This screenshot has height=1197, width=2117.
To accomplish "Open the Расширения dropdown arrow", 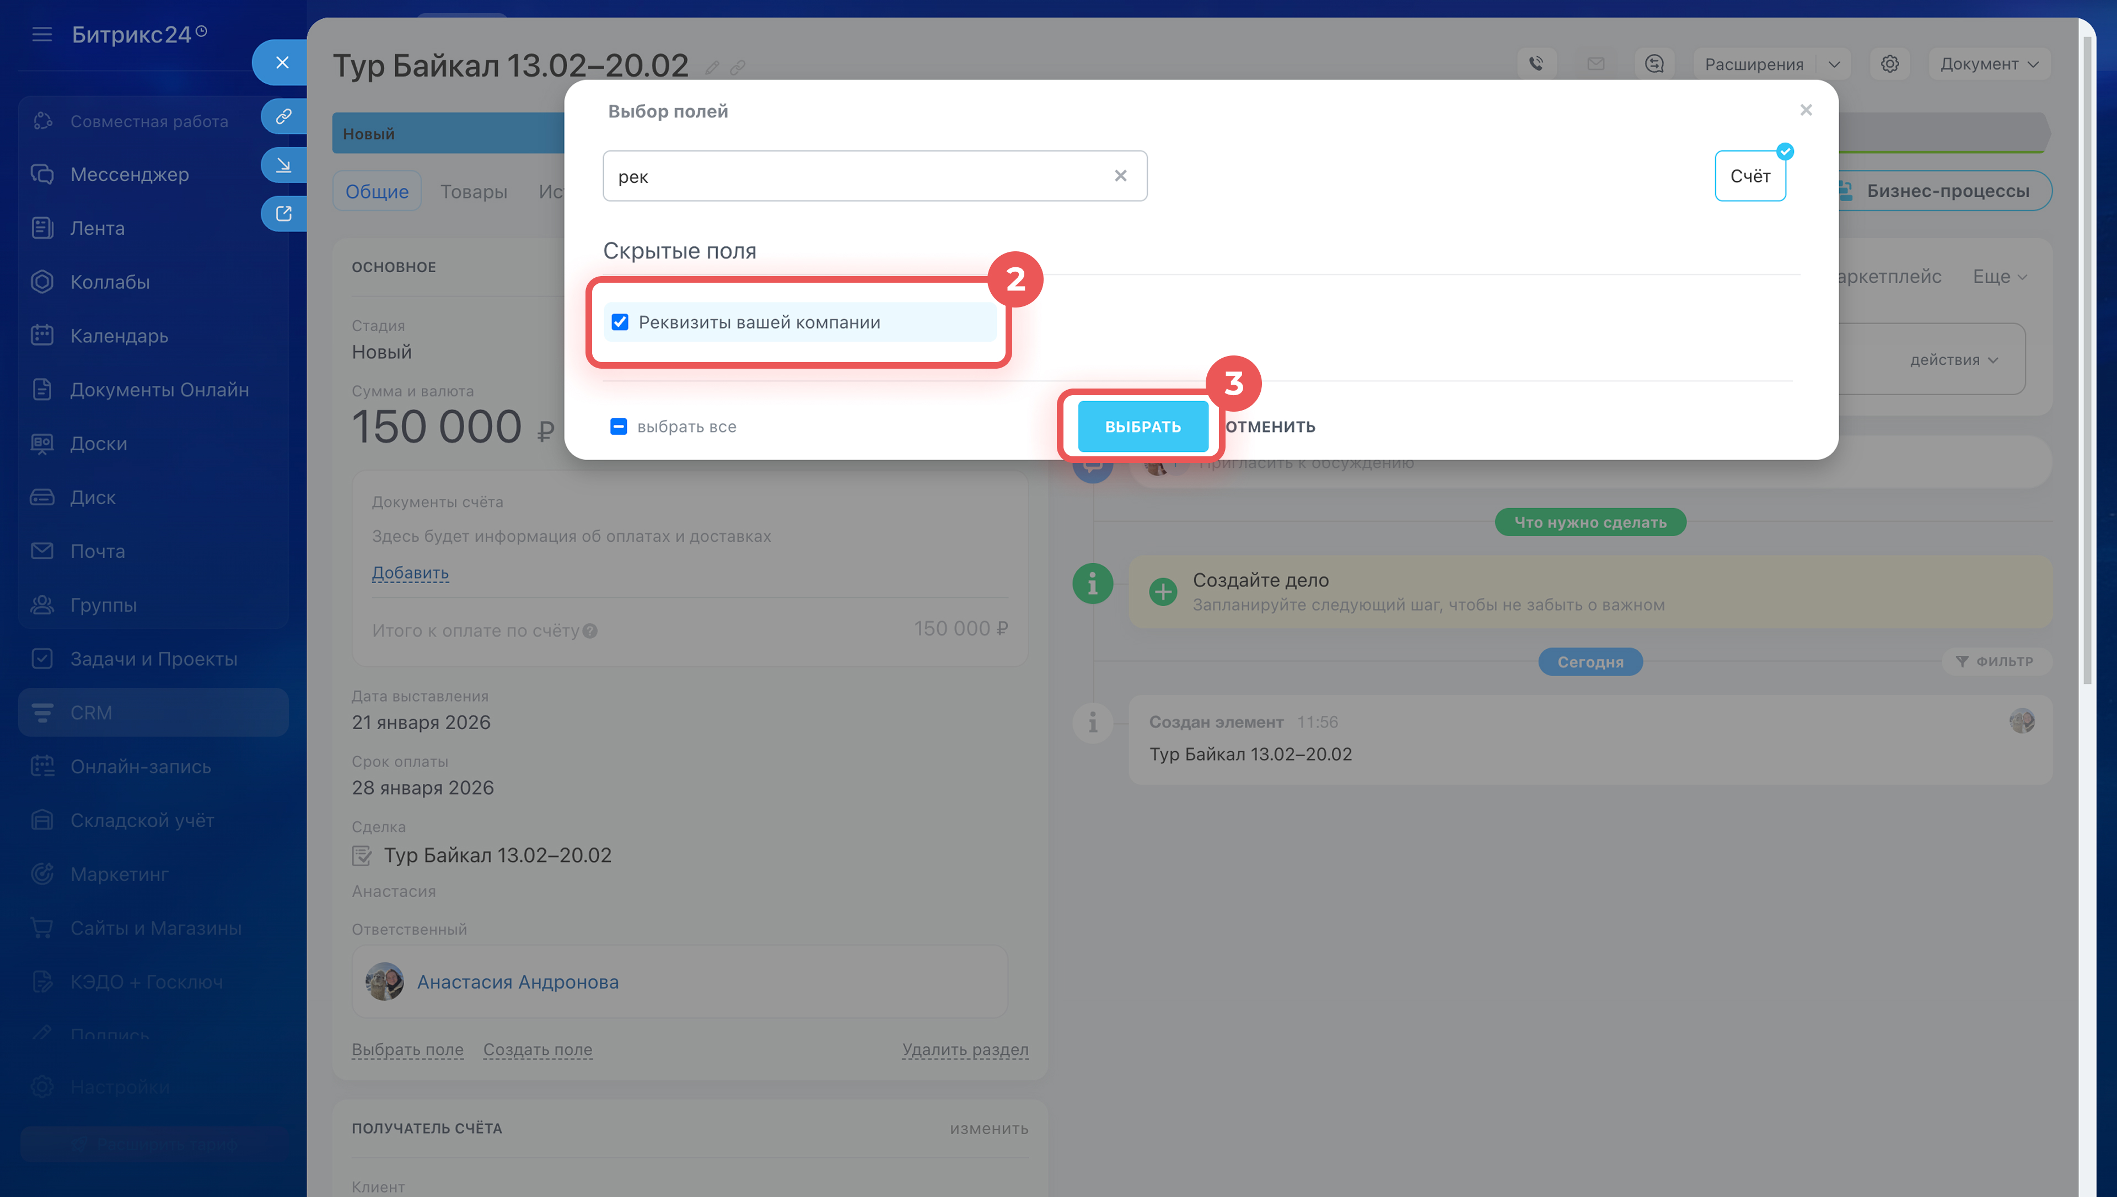I will click(x=1834, y=64).
